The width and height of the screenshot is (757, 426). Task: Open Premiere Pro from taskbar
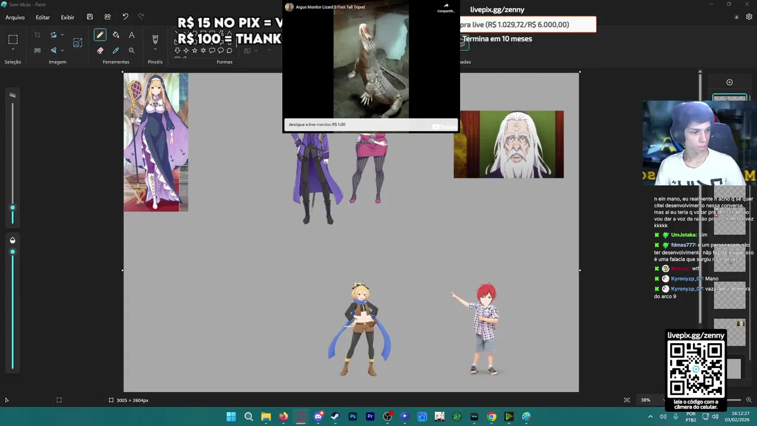pyautogui.click(x=370, y=417)
